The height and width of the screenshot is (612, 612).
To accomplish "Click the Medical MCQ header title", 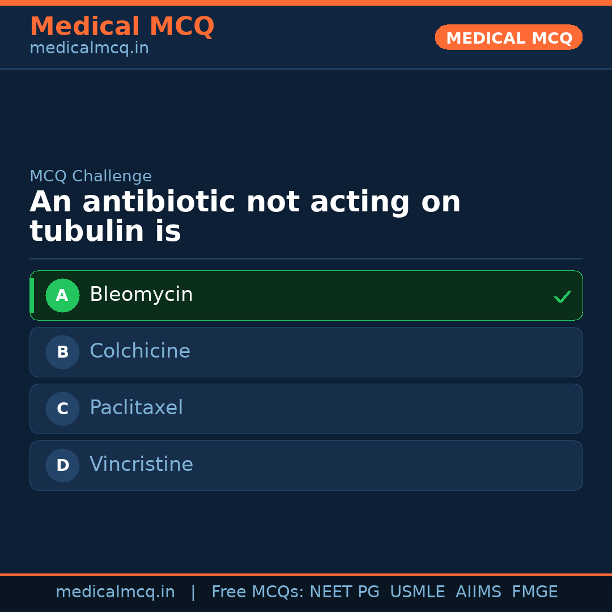I will click(x=122, y=26).
